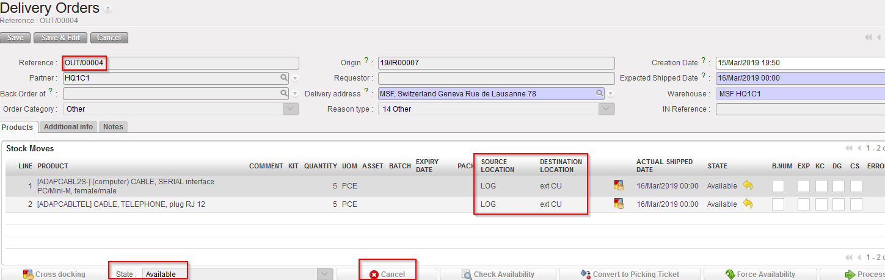This screenshot has width=885, height=280.
Task: Click yellow return arrow on line 2
Action: point(748,204)
